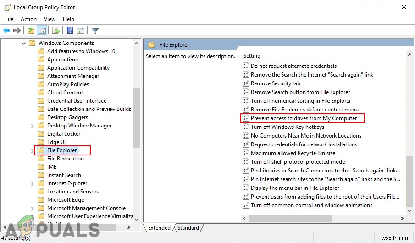Click the folder icon beside App runtime
This screenshot has height=243, width=415.
pos(41,60)
